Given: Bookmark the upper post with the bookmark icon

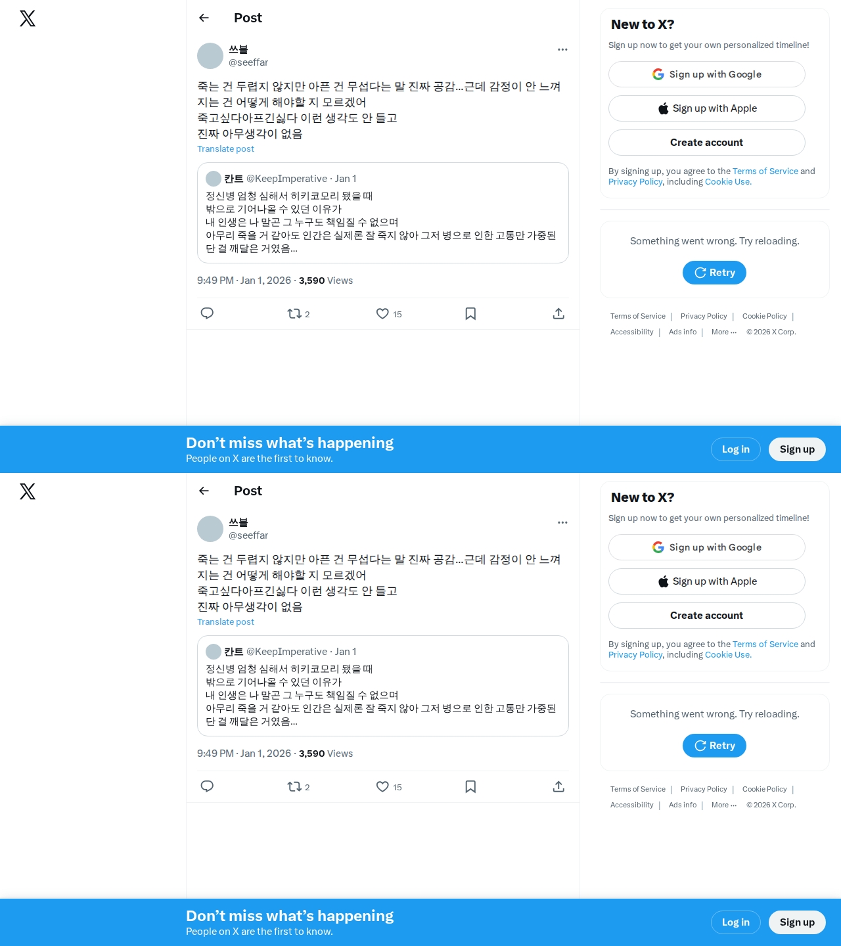Looking at the screenshot, I should [x=470, y=313].
